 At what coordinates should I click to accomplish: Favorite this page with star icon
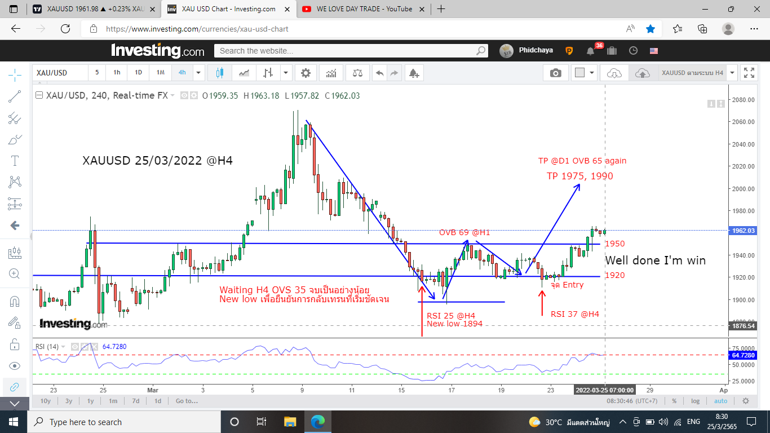[650, 29]
